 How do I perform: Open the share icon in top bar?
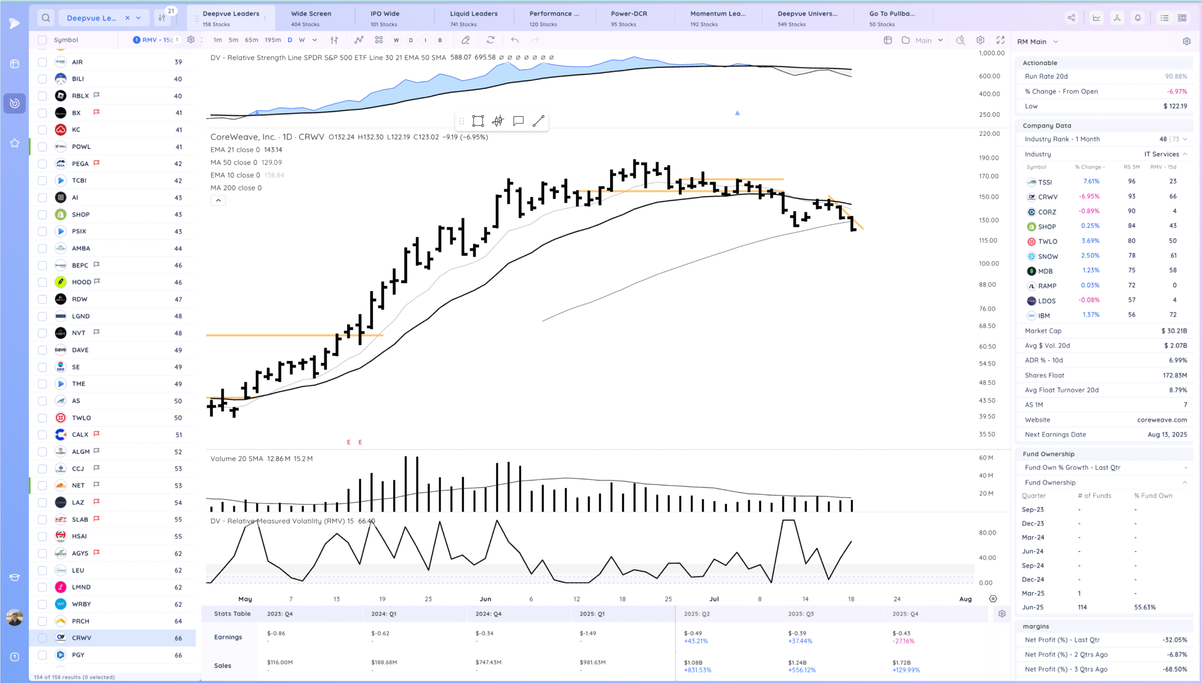[1071, 18]
